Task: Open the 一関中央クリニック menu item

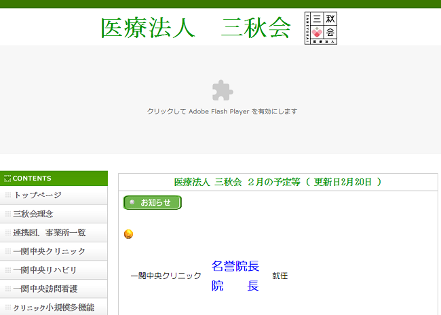Action: tap(54, 251)
